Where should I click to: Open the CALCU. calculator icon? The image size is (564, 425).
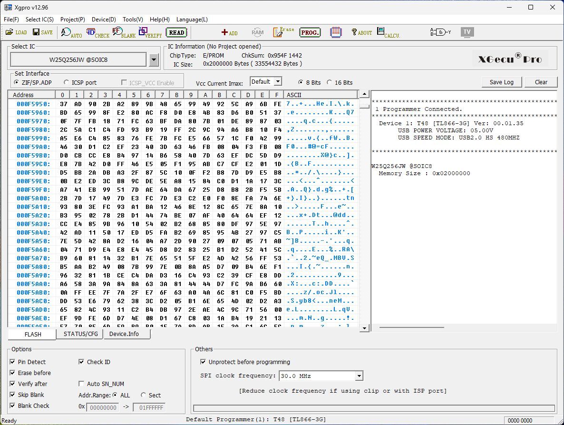389,33
